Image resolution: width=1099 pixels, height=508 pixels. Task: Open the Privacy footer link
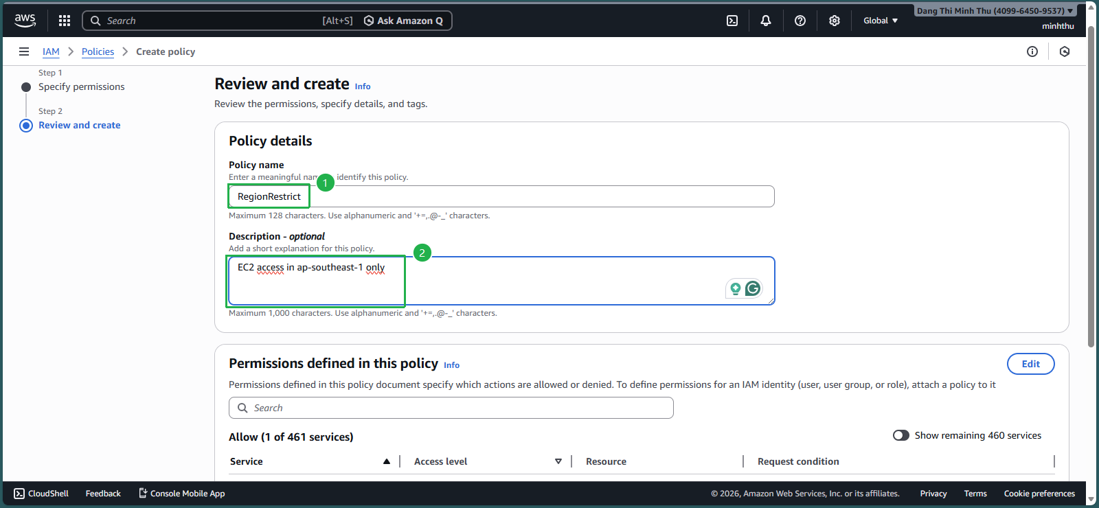[x=933, y=494]
